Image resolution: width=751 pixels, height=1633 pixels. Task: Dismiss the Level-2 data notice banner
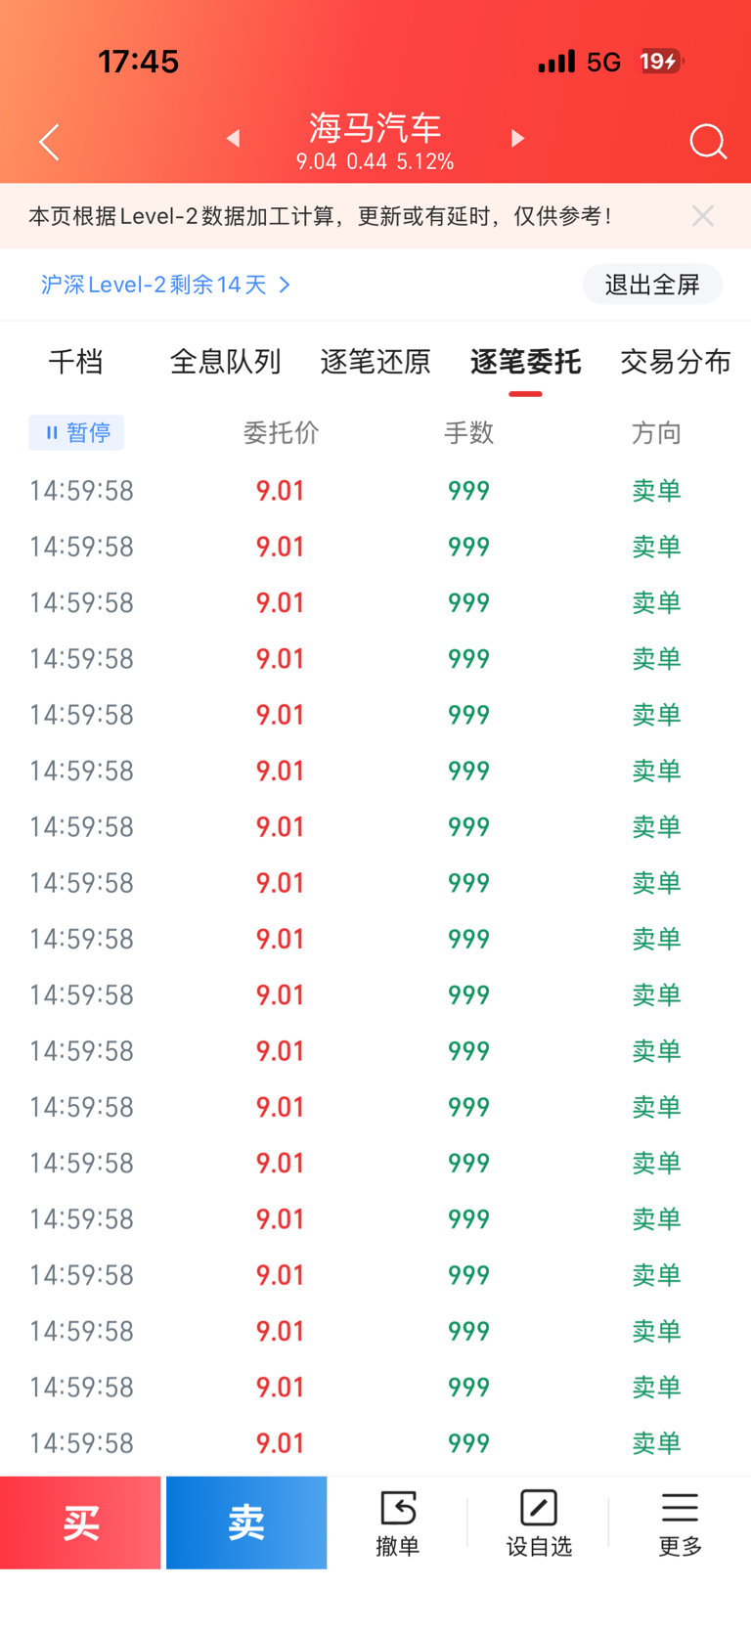click(x=702, y=216)
